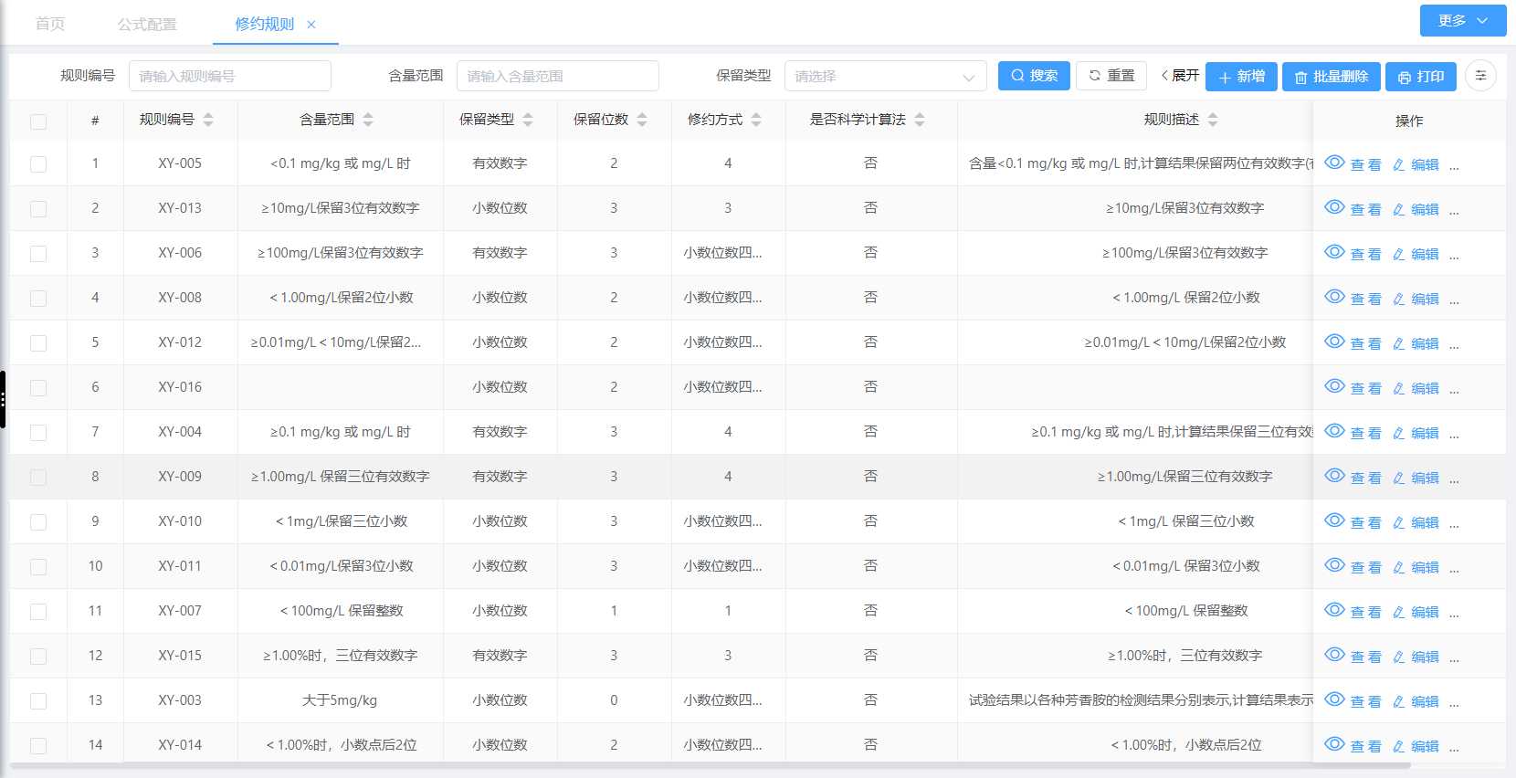Sort by 修约方式 column arrows

[x=756, y=120]
